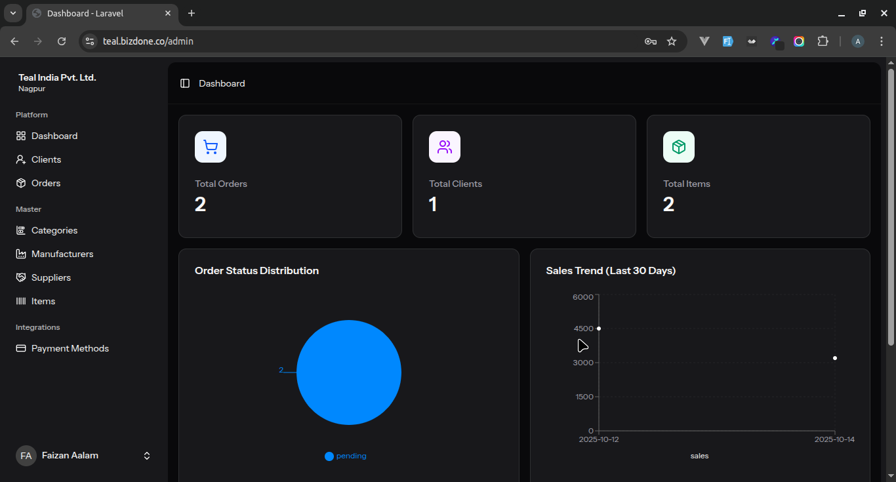
Task: Click the Total Clients people icon
Action: [445, 147]
